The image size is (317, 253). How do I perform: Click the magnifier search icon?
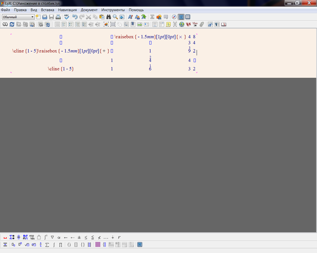(x=115, y=17)
